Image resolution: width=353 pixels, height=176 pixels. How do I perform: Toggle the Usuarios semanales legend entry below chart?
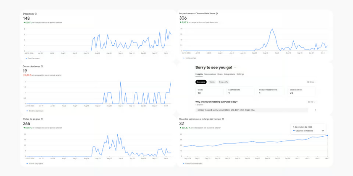(x=193, y=163)
